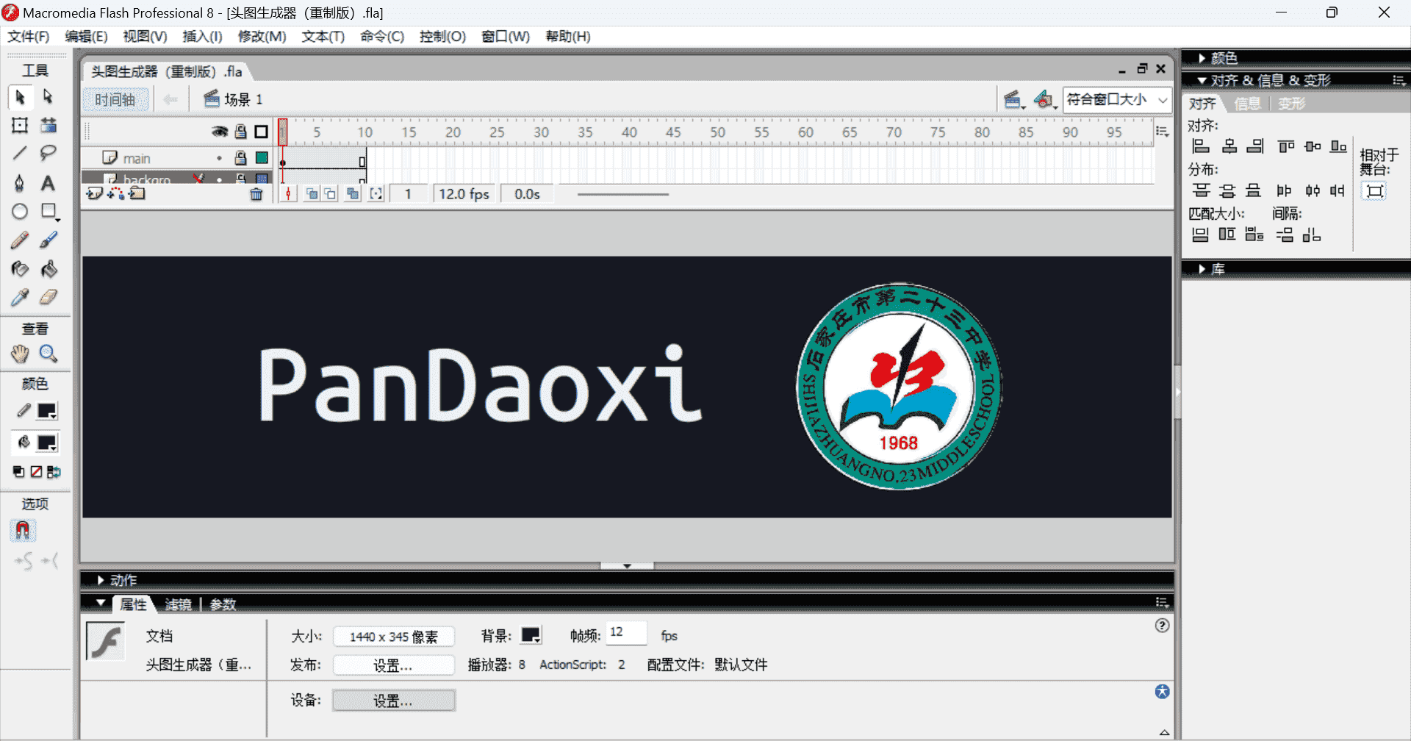Toggle snap to objects magnet option

[x=23, y=530]
